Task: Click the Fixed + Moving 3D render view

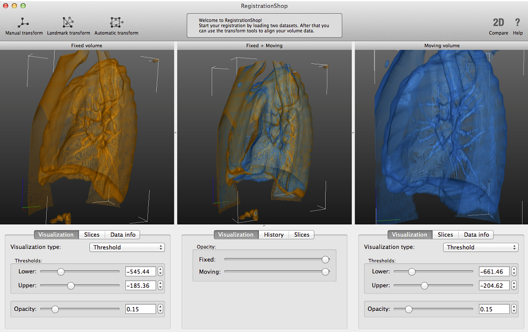Action: tap(264, 137)
